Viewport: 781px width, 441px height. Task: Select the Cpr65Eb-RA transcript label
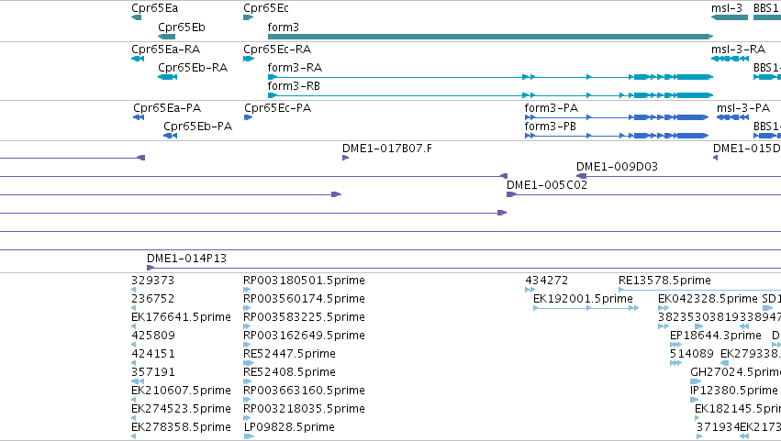[193, 68]
